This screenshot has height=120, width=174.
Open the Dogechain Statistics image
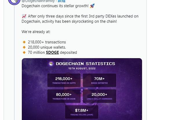(x=82, y=89)
